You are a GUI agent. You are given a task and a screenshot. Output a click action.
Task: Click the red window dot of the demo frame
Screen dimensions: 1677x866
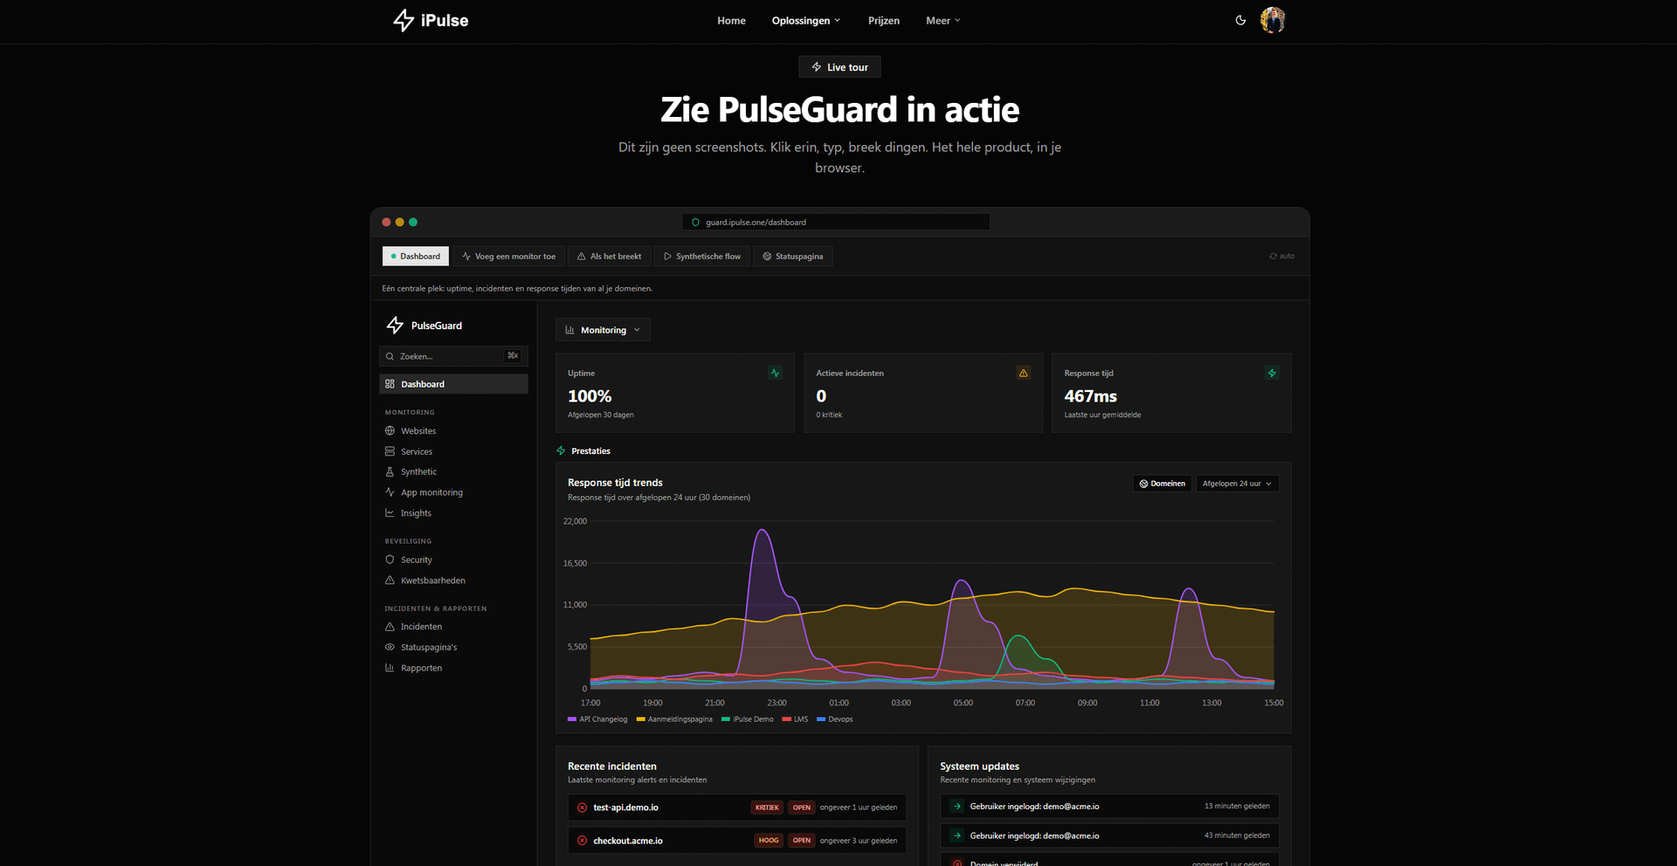(x=386, y=222)
